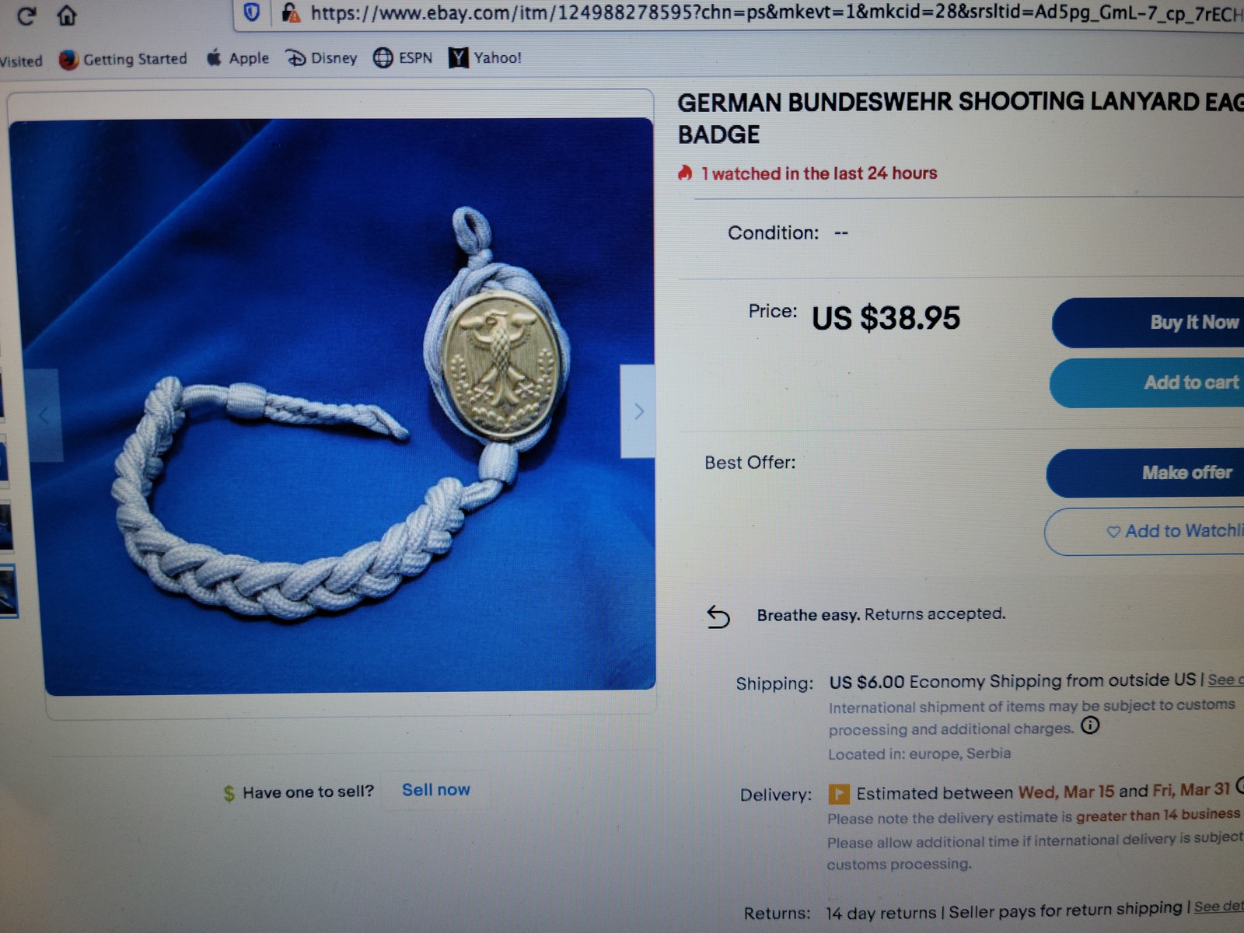The image size is (1244, 933).
Task: Add the lanyard badge to cart
Action: pyautogui.click(x=1148, y=383)
